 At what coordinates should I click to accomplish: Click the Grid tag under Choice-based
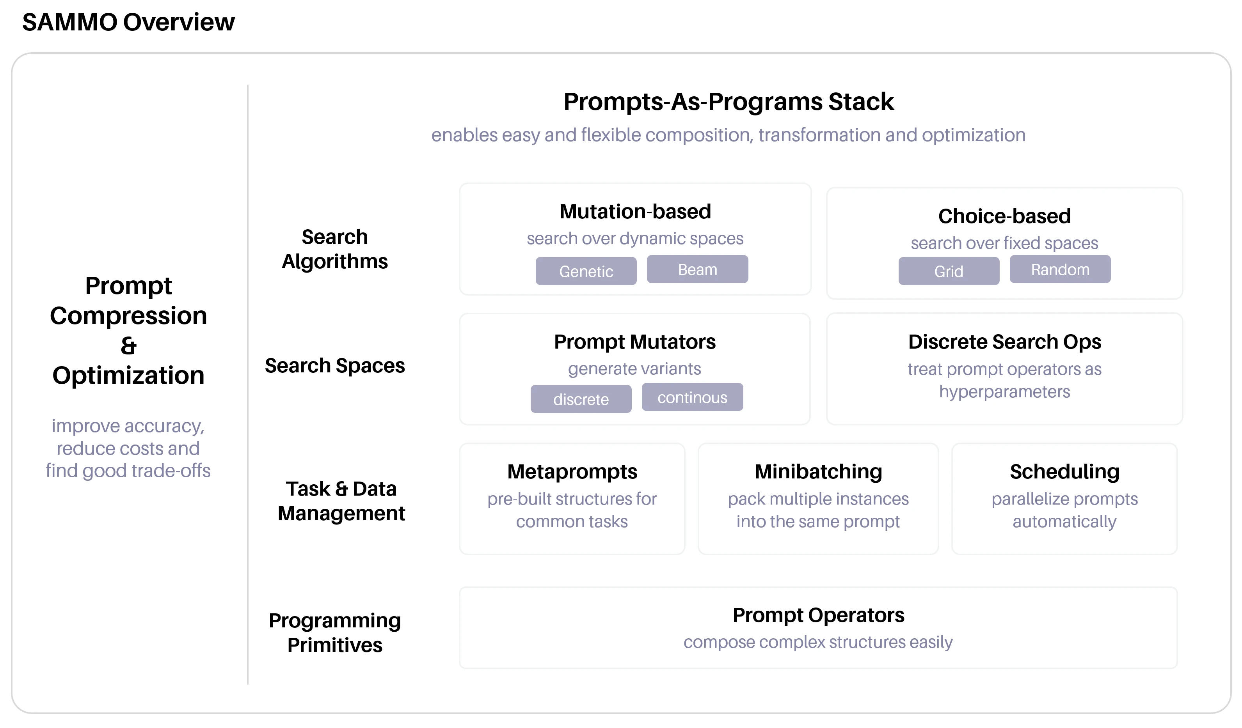pos(949,271)
